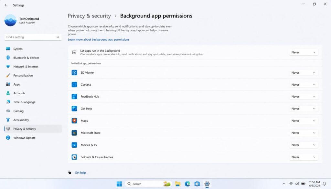The image size is (331, 189).
Task: Click the Solitaire & Casual Games icon
Action: pyautogui.click(x=74, y=157)
